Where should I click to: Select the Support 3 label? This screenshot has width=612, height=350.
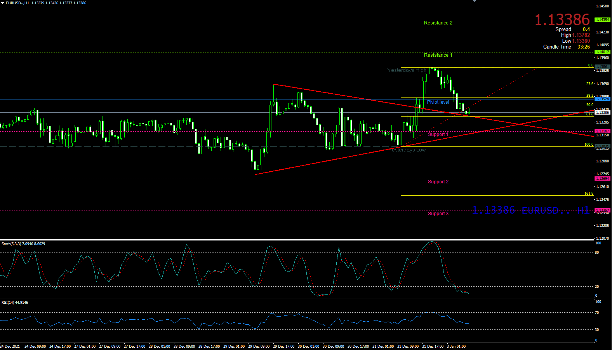coord(438,214)
